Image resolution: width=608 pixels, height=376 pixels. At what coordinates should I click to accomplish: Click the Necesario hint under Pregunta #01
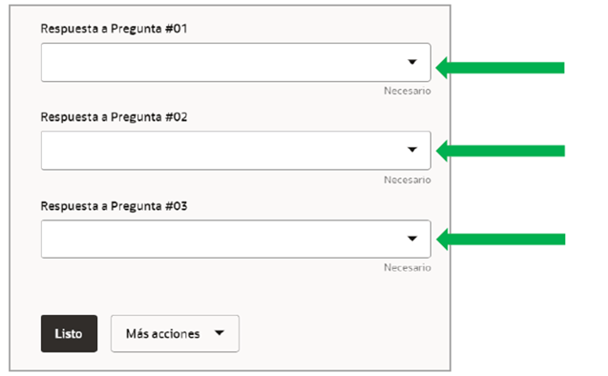407,92
